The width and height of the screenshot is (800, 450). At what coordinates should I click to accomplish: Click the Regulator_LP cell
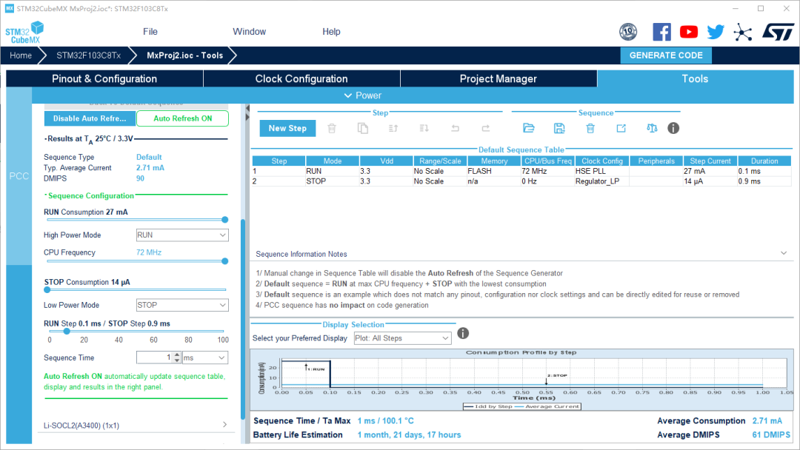602,181
